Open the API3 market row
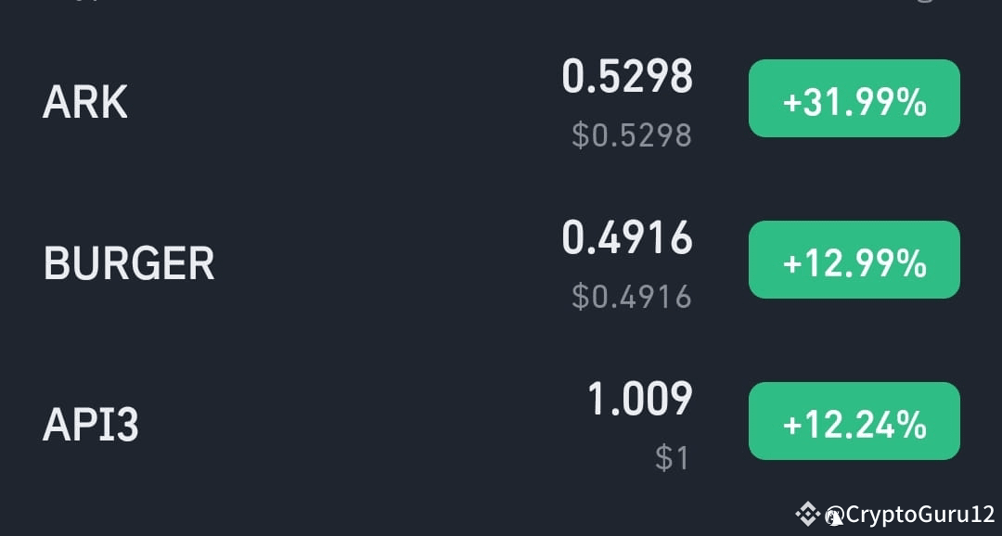 (371, 423)
